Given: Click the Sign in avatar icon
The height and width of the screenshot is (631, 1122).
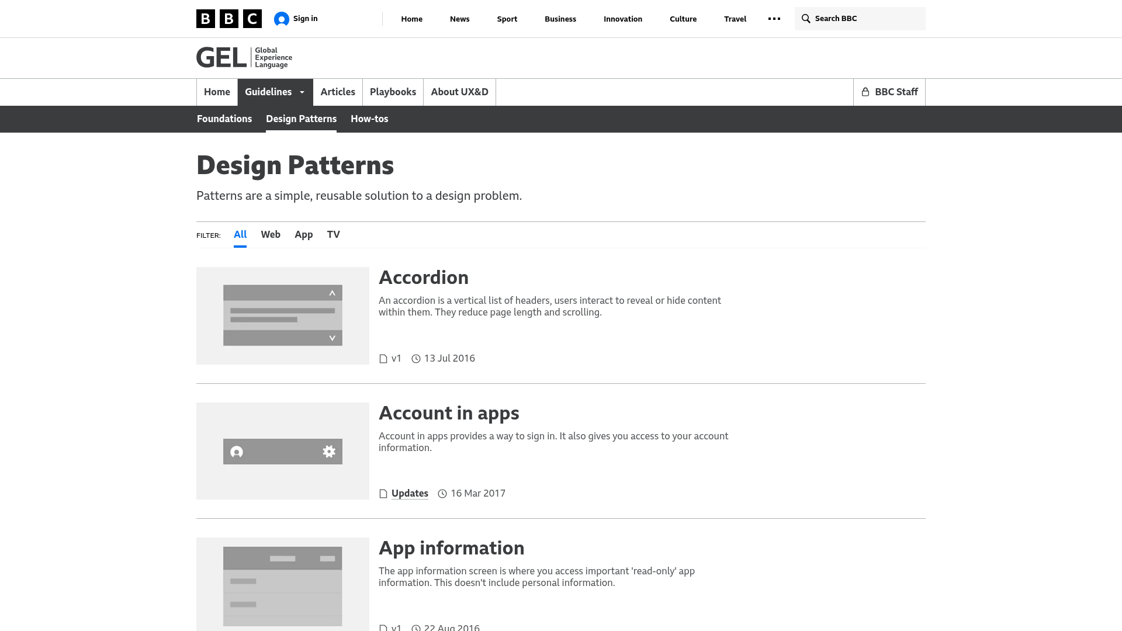Looking at the screenshot, I should coord(282,19).
